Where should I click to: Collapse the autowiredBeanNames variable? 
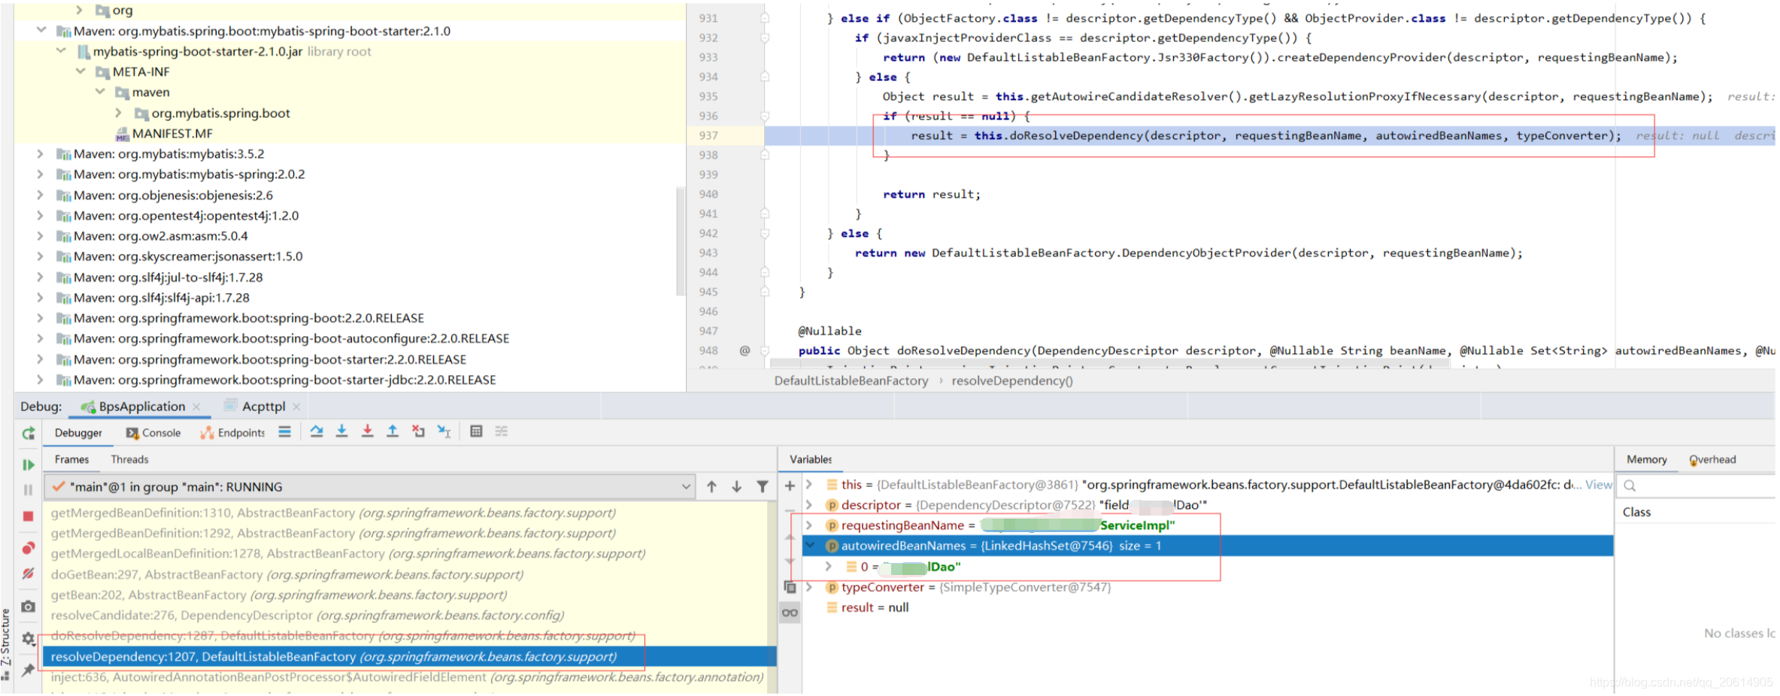(x=811, y=546)
